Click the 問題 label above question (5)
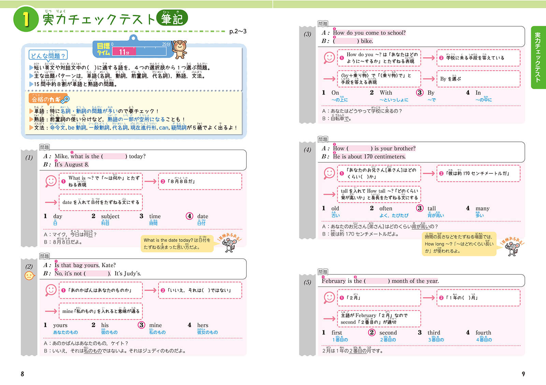The width and height of the screenshot is (546, 385). coord(323,272)
